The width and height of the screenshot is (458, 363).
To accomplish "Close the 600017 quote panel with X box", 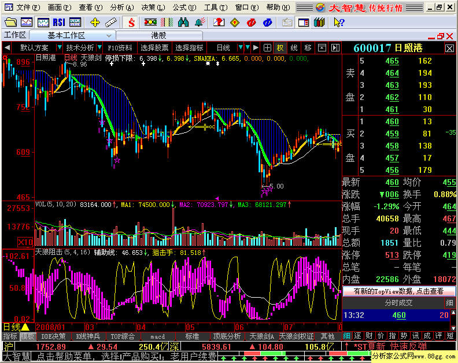I will [x=449, y=48].
